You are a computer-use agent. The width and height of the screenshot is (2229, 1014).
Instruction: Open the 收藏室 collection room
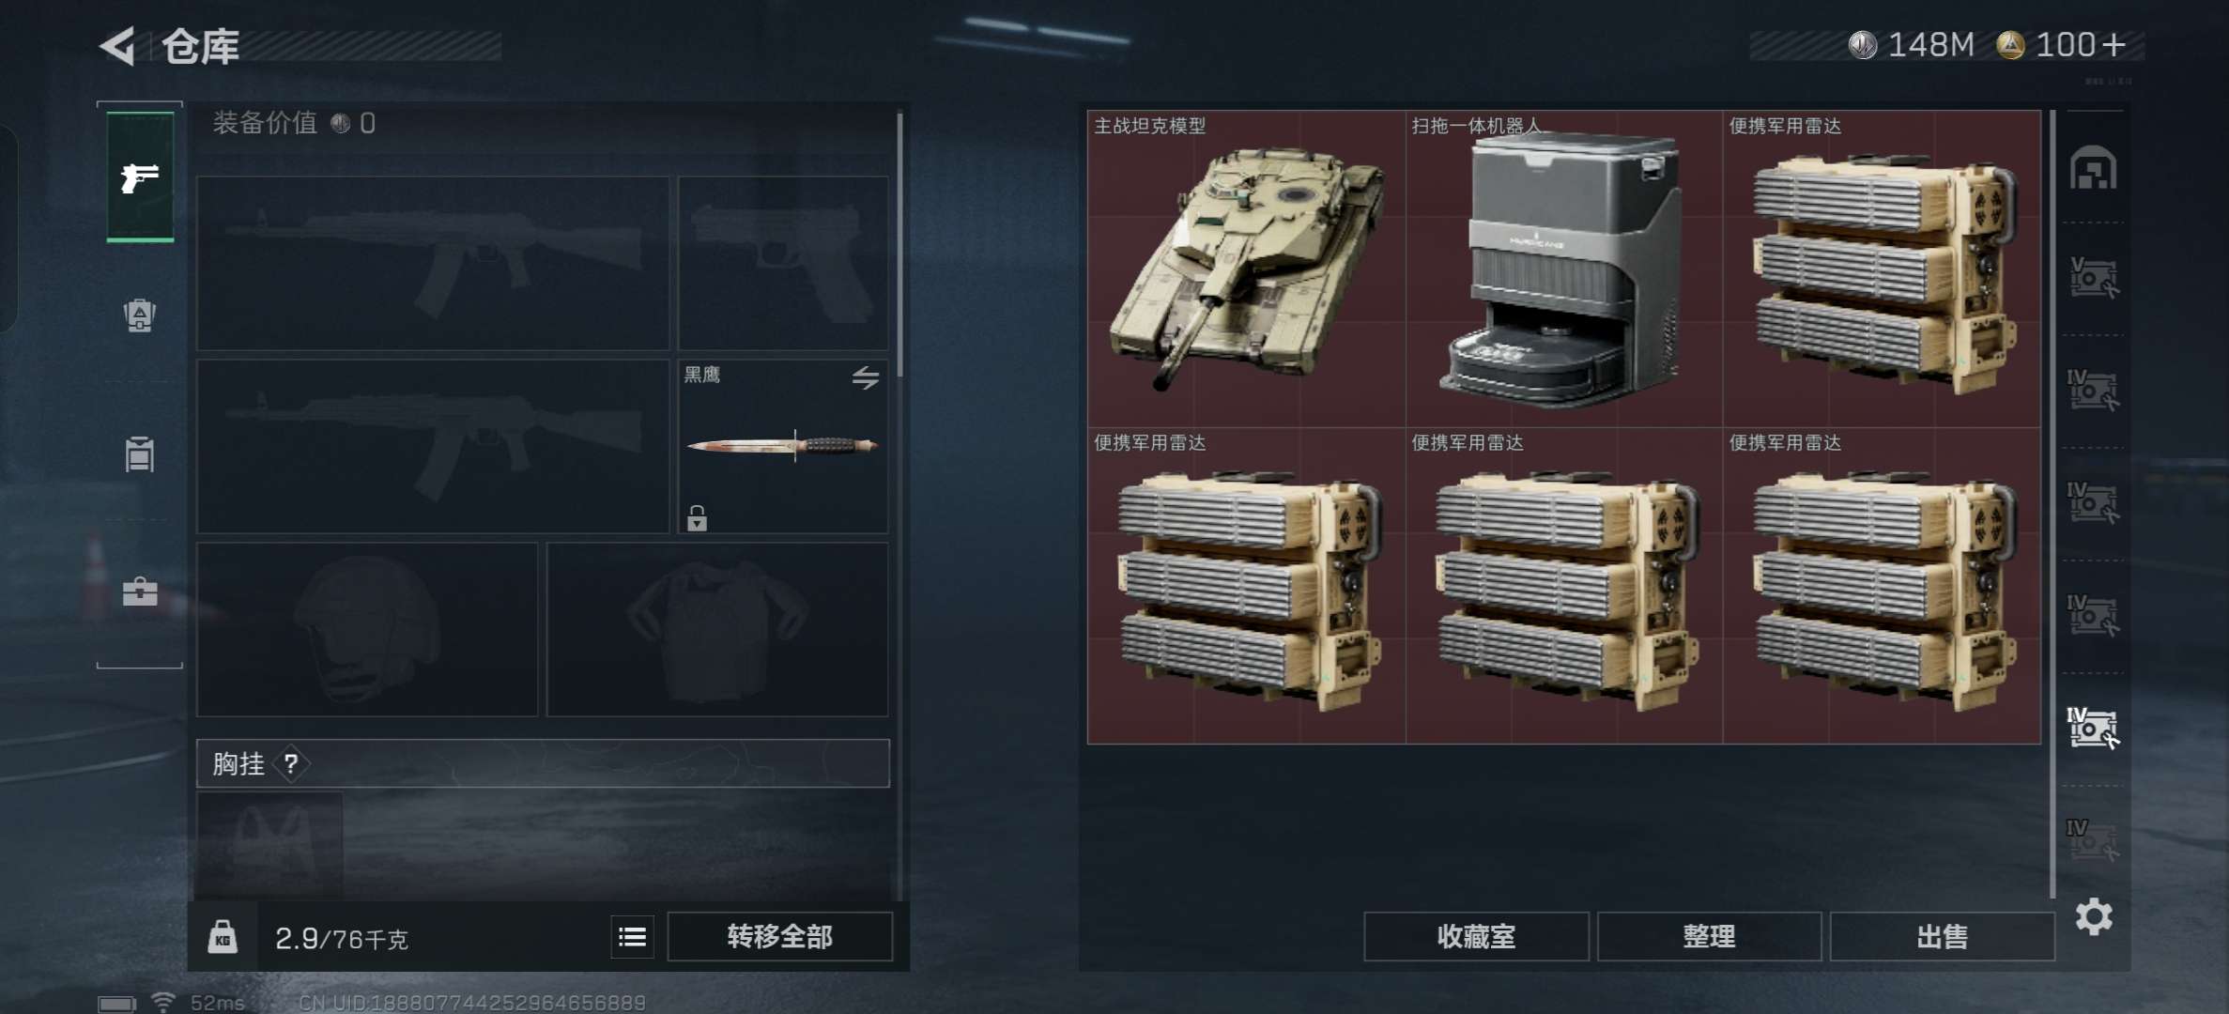click(x=1476, y=937)
